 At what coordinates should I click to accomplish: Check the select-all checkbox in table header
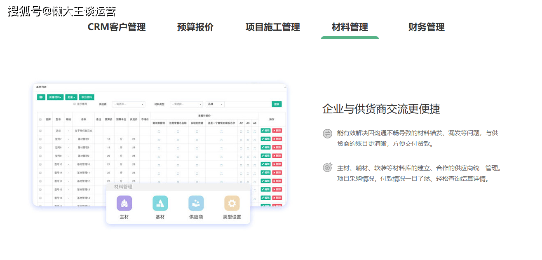point(40,119)
